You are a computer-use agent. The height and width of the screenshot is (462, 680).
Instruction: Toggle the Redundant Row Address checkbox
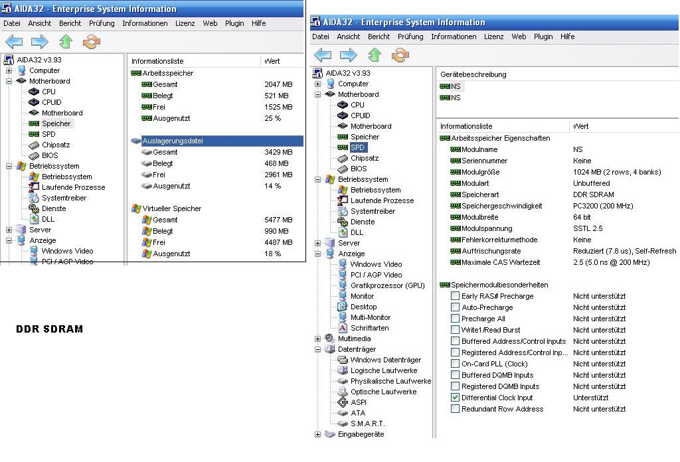point(455,409)
